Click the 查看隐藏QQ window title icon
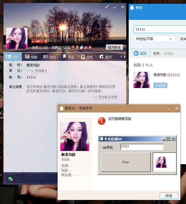 (x=101, y=139)
